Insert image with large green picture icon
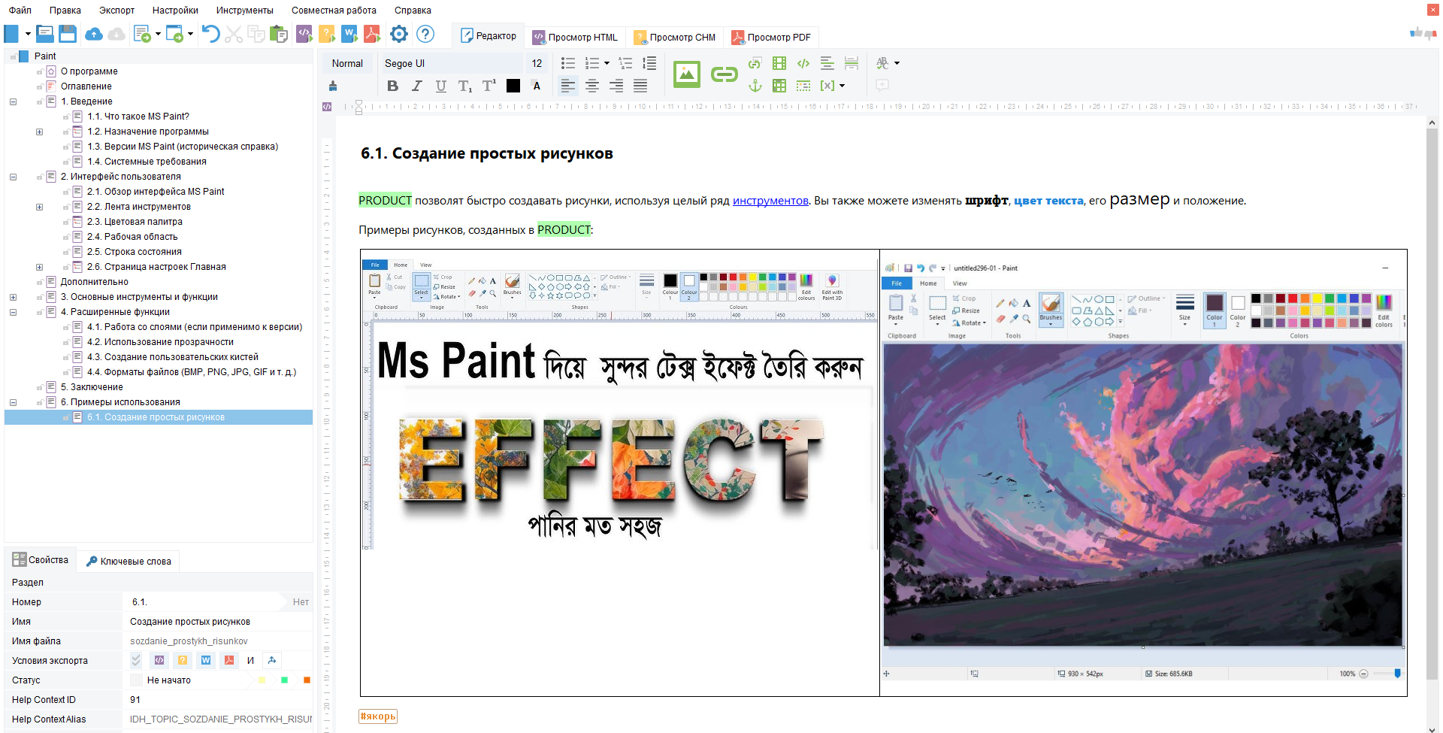 click(687, 74)
